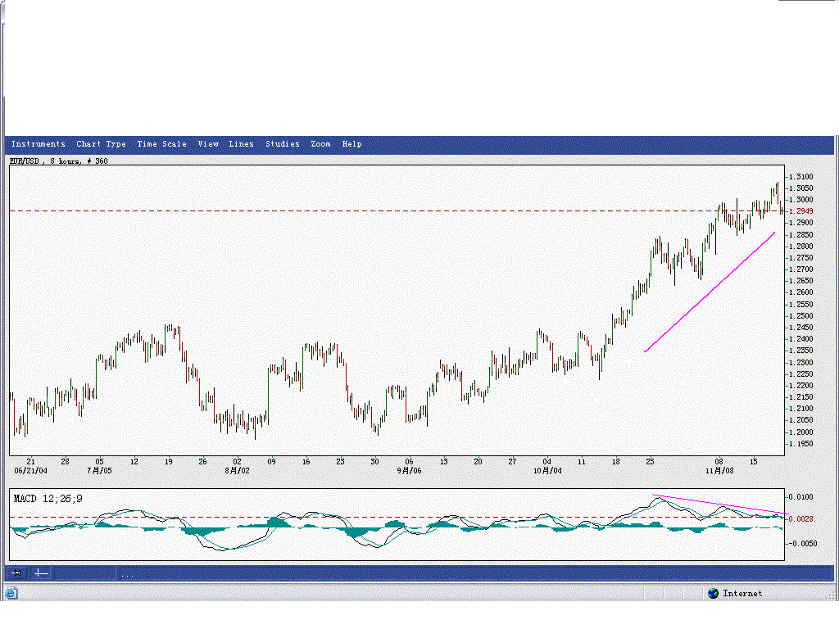Click the 0.0028 MACD value label
This screenshot has height=629, width=839.
point(801,518)
